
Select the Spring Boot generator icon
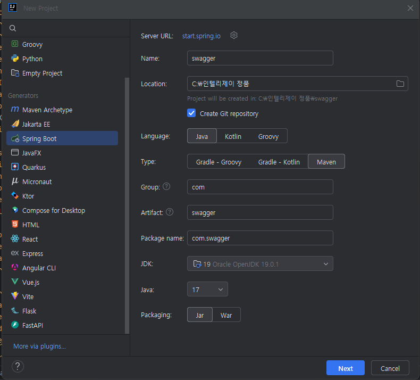point(15,138)
